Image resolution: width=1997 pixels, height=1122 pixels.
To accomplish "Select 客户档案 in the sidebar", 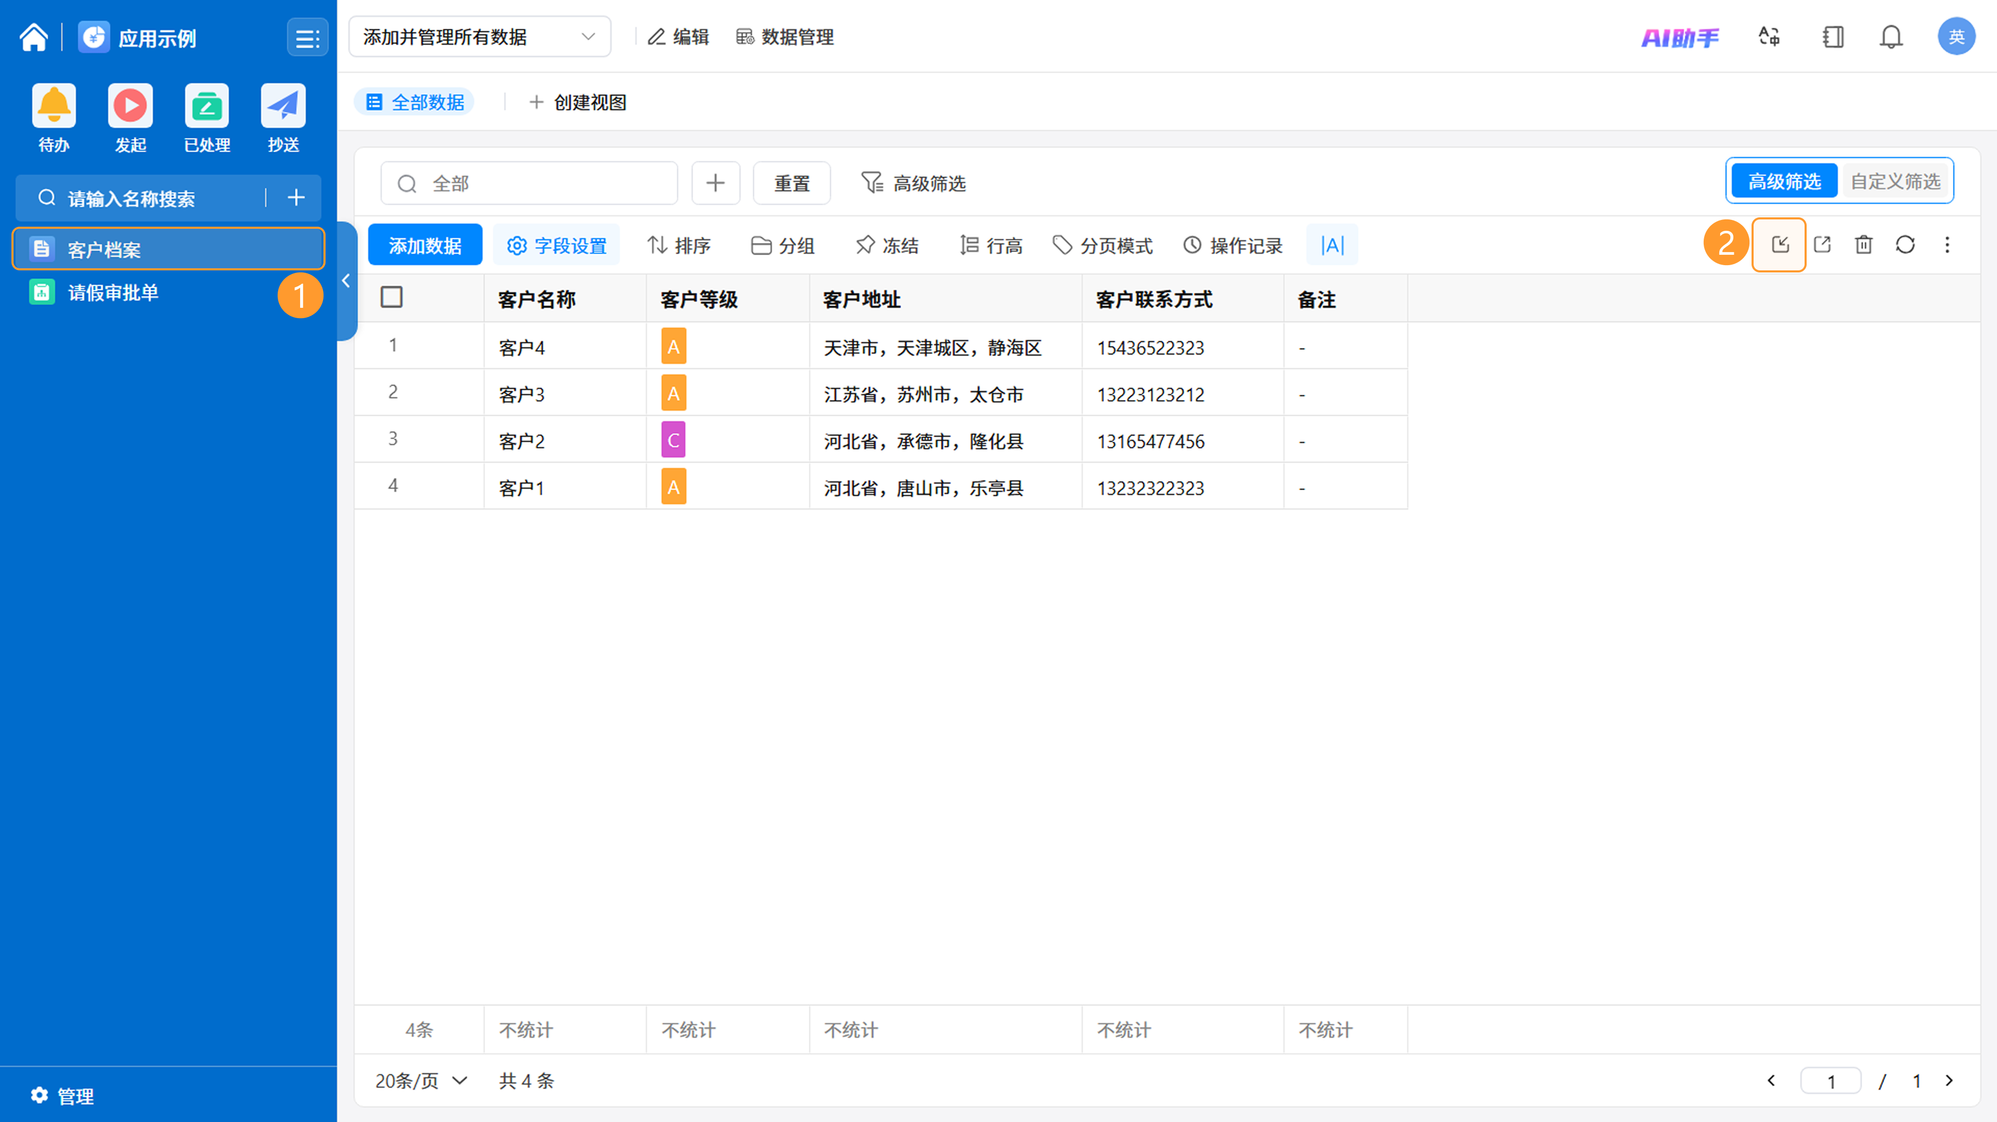I will [x=168, y=249].
